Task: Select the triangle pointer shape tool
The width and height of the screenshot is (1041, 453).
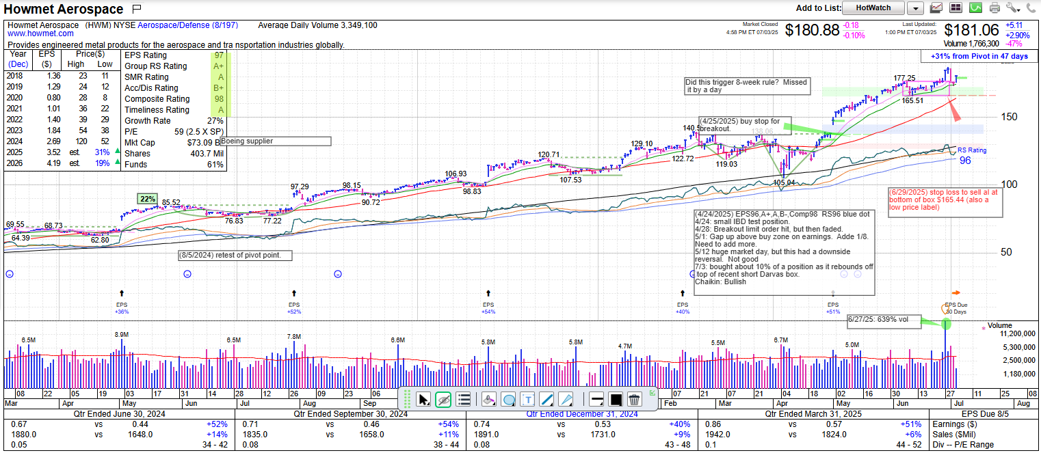Action: [x=566, y=400]
